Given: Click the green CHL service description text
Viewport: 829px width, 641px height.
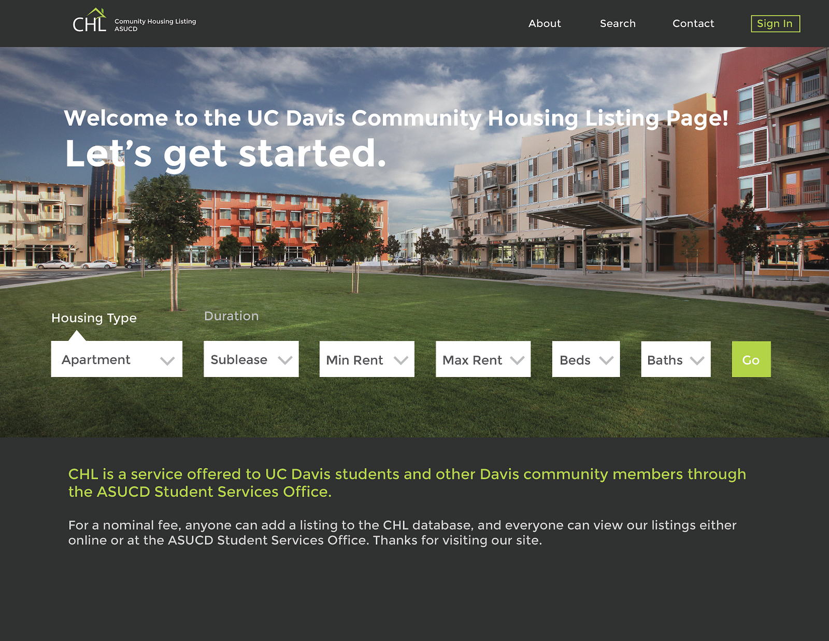Looking at the screenshot, I should coord(407,483).
